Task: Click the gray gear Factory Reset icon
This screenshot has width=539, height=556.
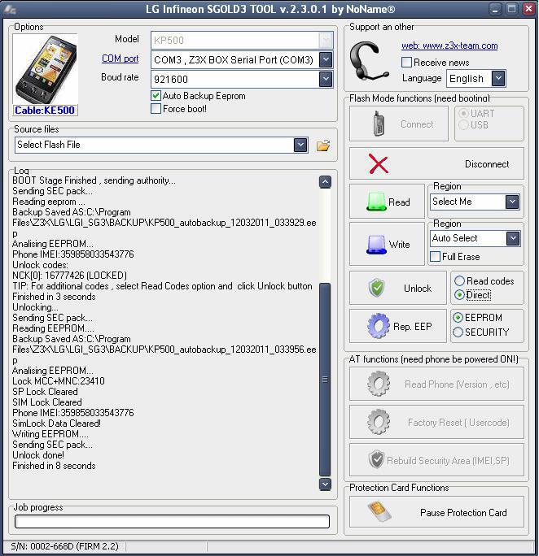Action: tap(379, 422)
